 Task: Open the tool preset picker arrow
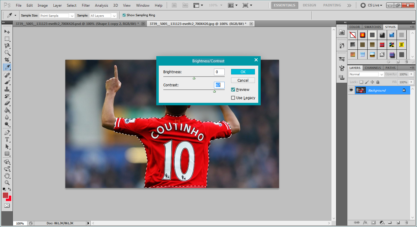pyautogui.click(x=15, y=15)
